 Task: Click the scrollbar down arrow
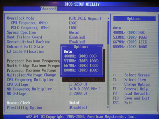point(108,107)
